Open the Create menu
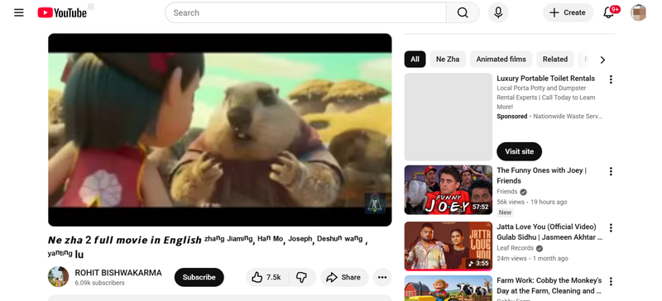Screen dimensions: 662x301 click(568, 12)
